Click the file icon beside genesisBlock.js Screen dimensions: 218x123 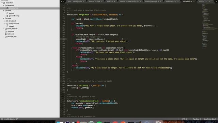click(x=7, y=16)
